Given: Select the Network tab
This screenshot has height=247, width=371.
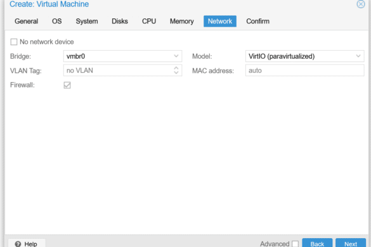Looking at the screenshot, I should [x=220, y=22].
